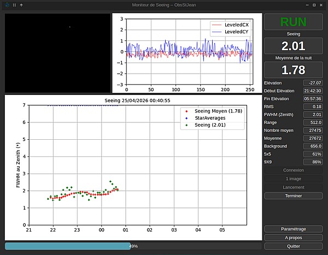Viewport: 328px width, 255px height.
Task: Click the chart title Seeing 25/04/2026 00:40:55
Action: point(137,100)
